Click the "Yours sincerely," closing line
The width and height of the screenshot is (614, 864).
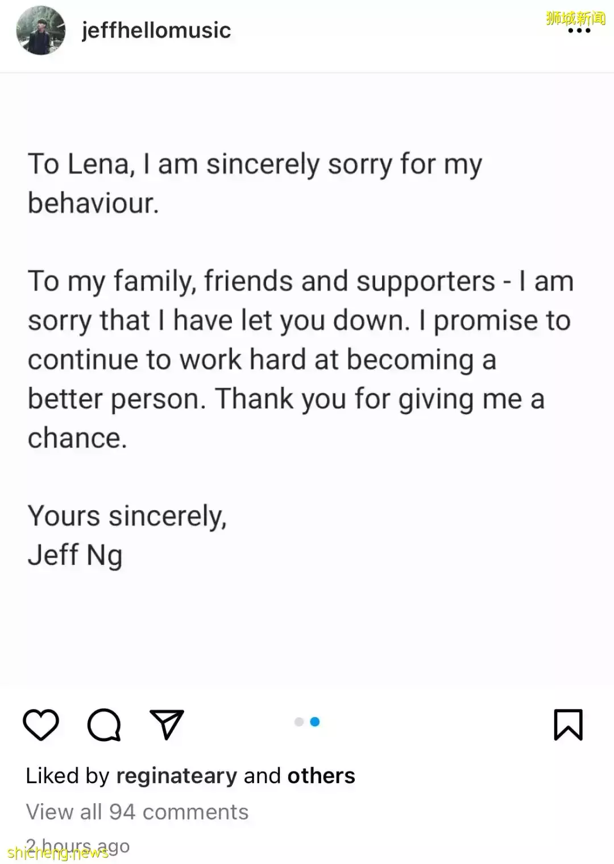click(x=127, y=516)
